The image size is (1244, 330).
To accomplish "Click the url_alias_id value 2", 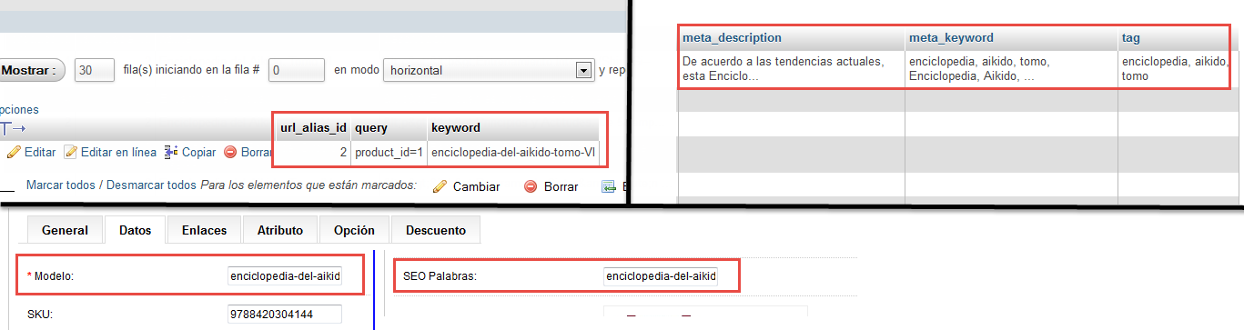I will pyautogui.click(x=343, y=152).
